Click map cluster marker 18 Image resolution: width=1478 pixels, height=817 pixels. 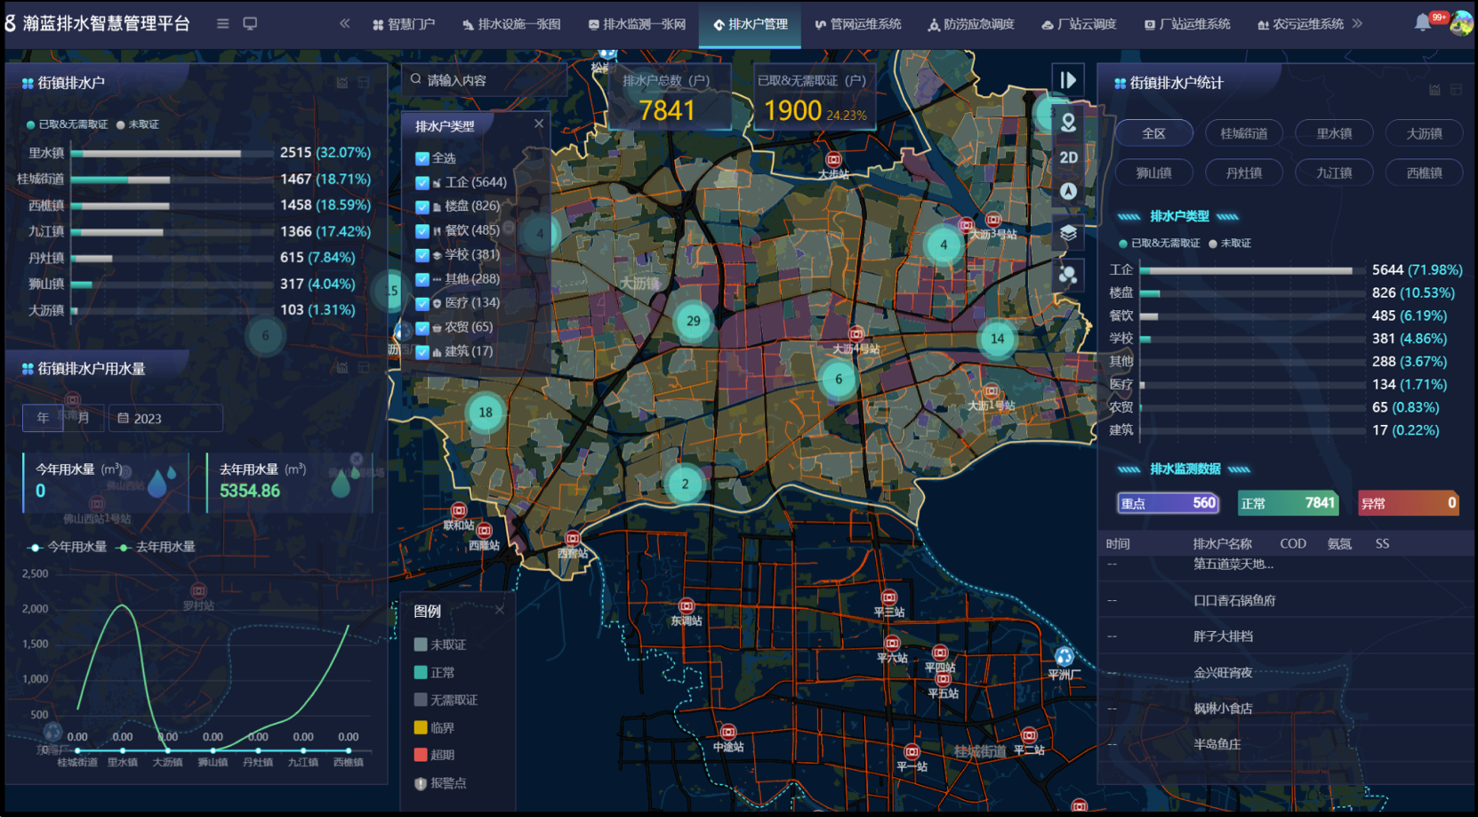pos(486,413)
